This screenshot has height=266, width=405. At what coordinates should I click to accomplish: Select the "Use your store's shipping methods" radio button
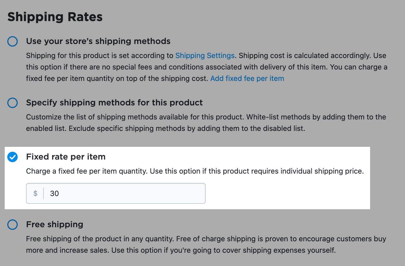(12, 41)
